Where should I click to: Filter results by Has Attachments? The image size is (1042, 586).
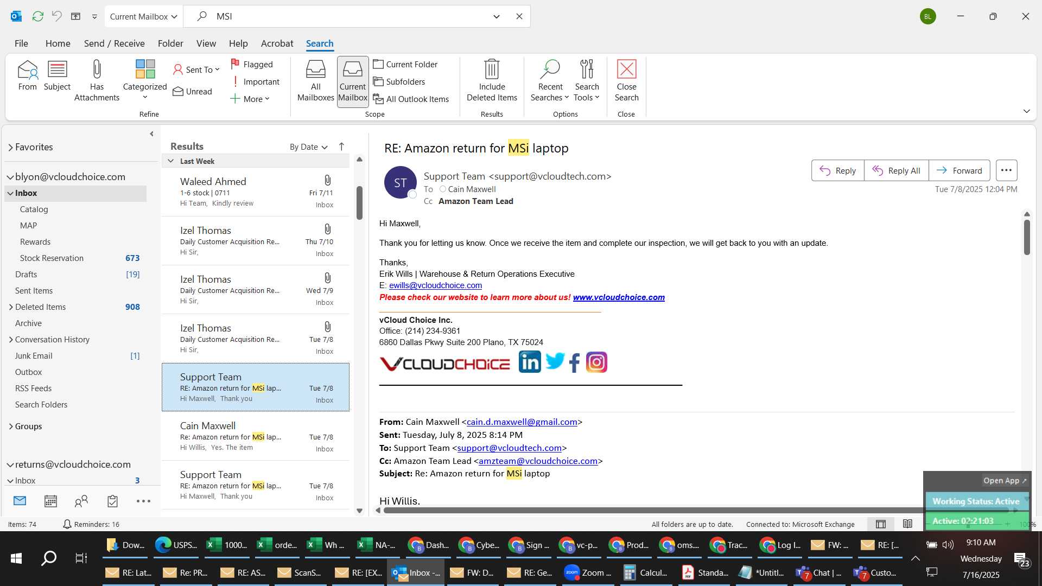tap(97, 81)
